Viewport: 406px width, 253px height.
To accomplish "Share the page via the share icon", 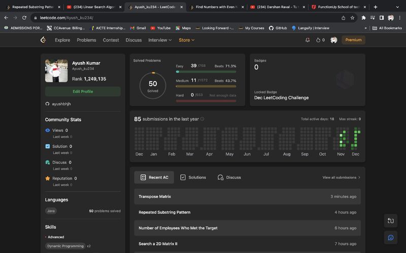I will click(344, 18).
